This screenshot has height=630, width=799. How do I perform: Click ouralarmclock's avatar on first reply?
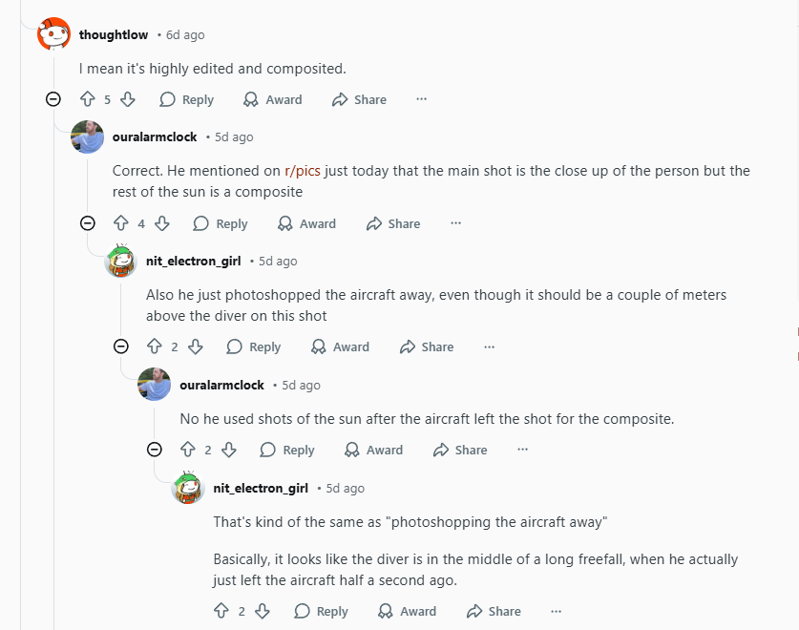[x=87, y=137]
